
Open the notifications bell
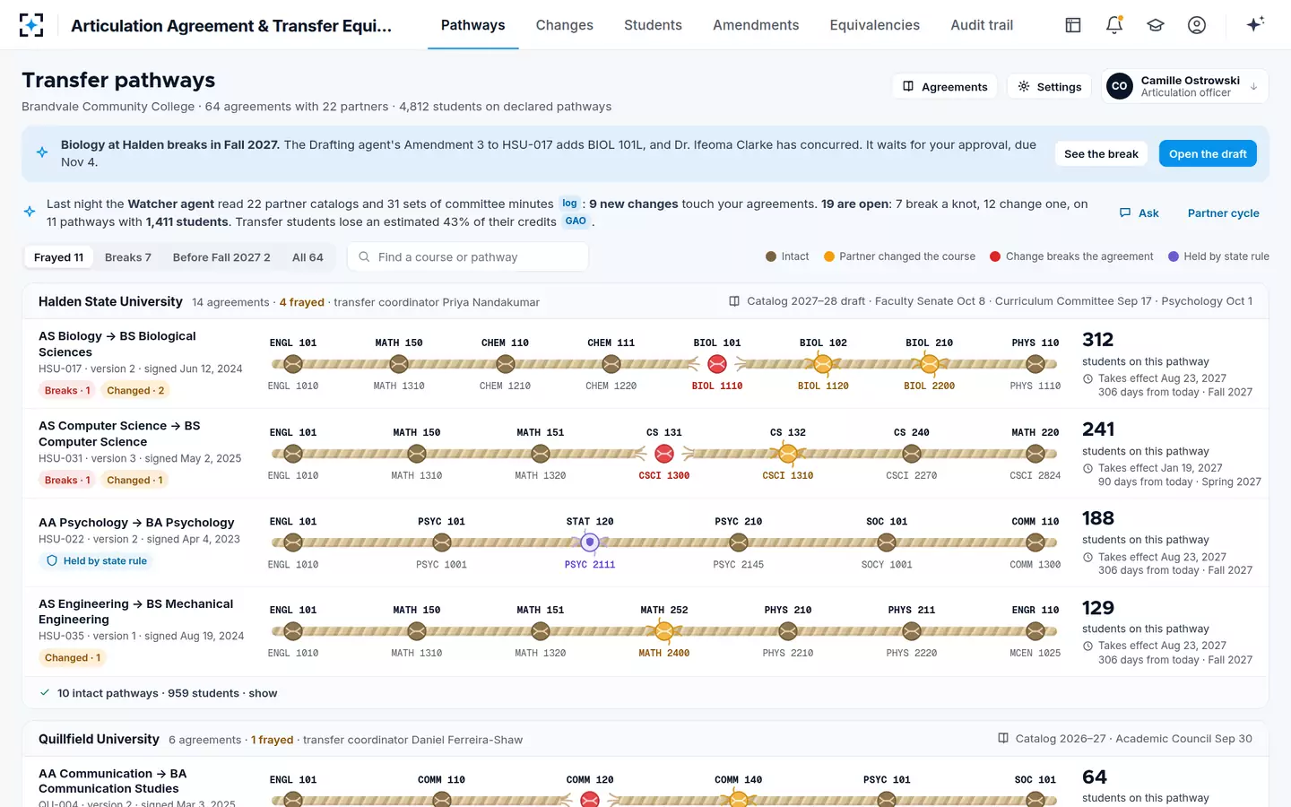[x=1114, y=25]
